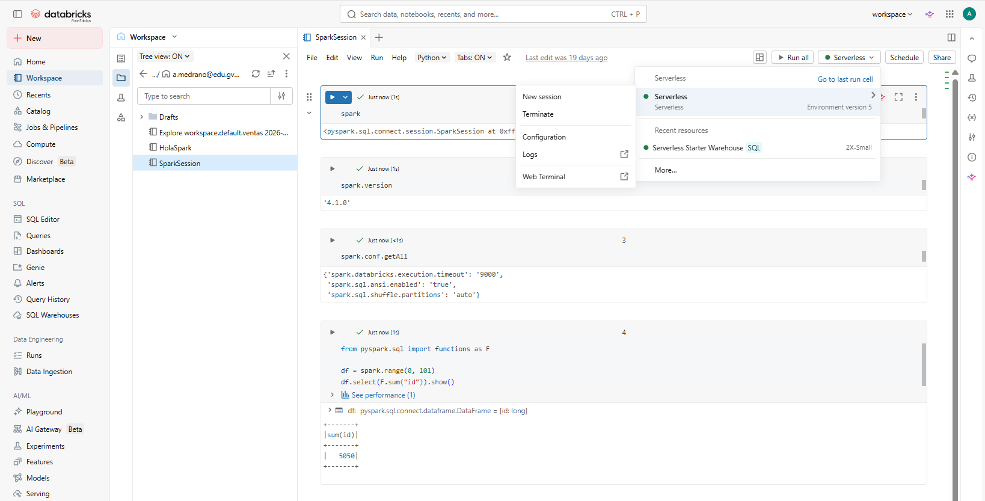
Task: Open the Serverless compute dropdown button
Action: click(849, 57)
